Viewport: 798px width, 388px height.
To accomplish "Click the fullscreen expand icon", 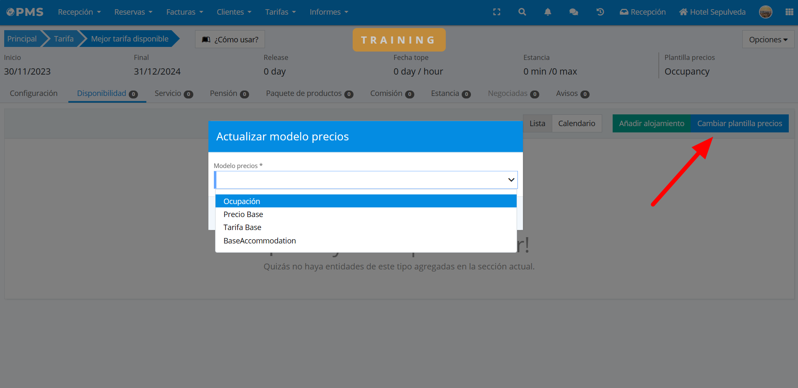I will point(496,12).
